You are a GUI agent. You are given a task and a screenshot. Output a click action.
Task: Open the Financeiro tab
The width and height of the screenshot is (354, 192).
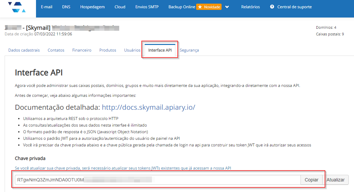tap(82, 50)
